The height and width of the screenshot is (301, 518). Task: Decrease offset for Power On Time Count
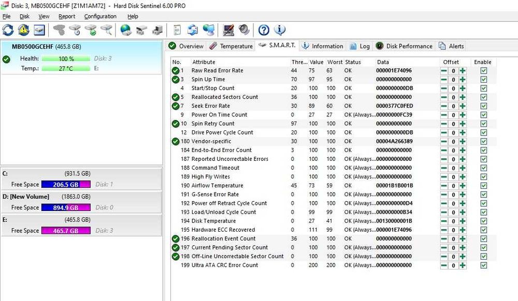point(444,115)
